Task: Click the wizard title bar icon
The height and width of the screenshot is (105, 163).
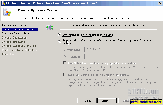Action: (x=3, y=3)
